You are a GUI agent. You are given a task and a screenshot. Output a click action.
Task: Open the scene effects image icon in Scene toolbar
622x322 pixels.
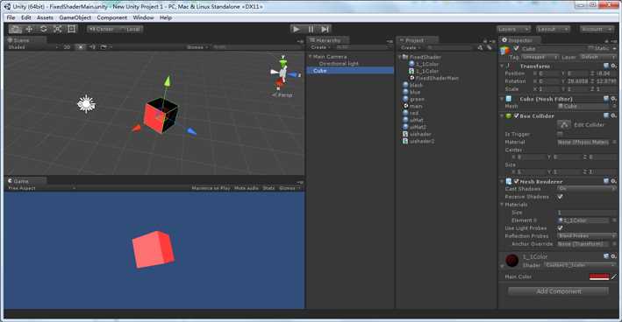tap(104, 47)
